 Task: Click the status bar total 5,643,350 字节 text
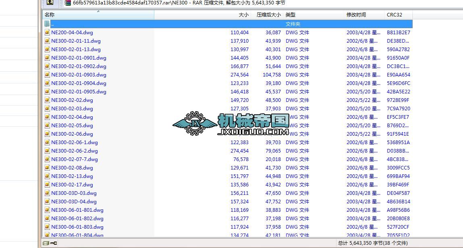click(x=373, y=243)
